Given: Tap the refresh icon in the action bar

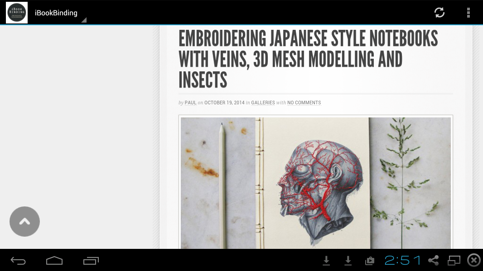Looking at the screenshot, I should click(439, 13).
